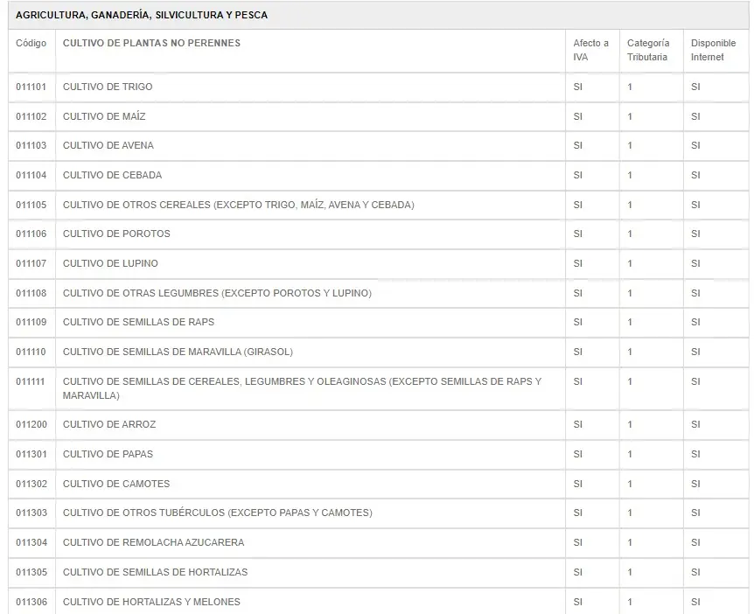This screenshot has height=614, width=754.
Task: Click CULTIVO DE HORTALIZAS Y MELONES description
Action: pos(151,603)
